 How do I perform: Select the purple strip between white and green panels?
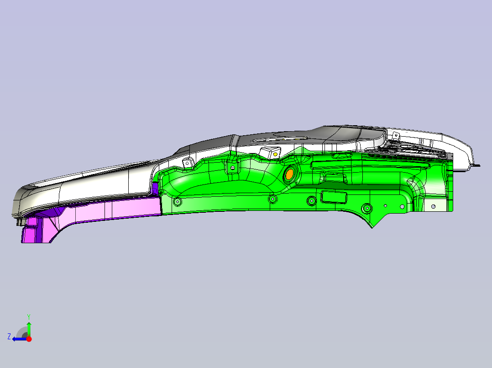coord(155,188)
